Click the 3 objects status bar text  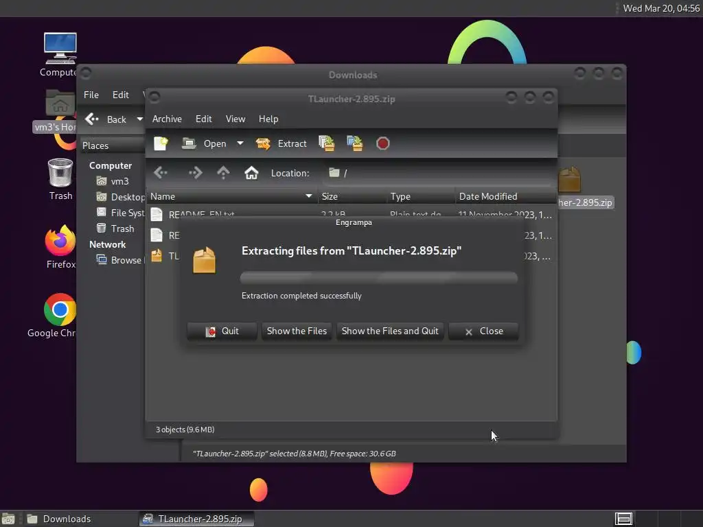tap(185, 430)
